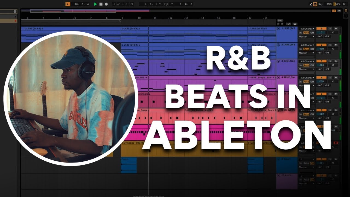The width and height of the screenshot is (350, 197).
Task: Fold track 10 Audio
Action: [x=279, y=175]
